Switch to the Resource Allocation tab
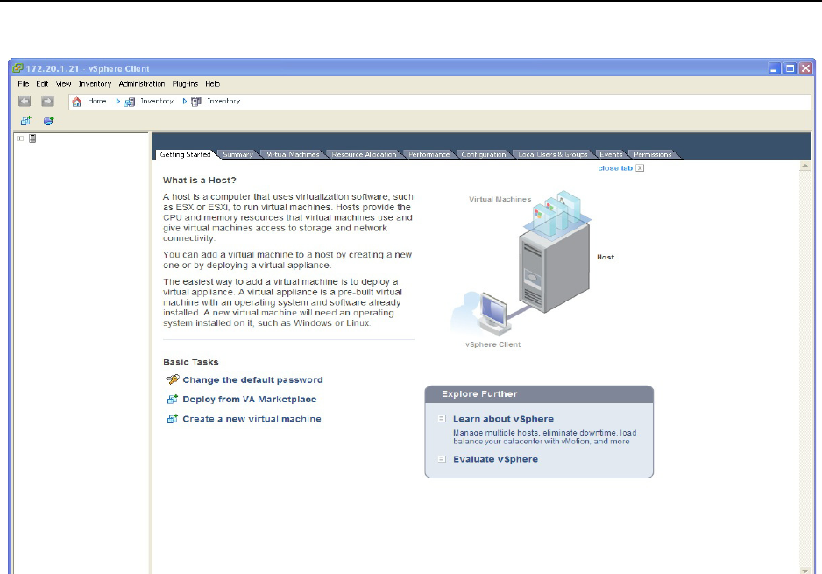Viewport: 822px width, 574px height. coord(364,154)
